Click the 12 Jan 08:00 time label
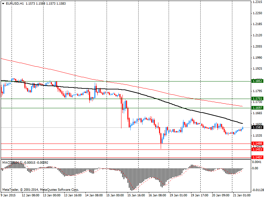The image size is (264, 198). [x=31, y=195]
